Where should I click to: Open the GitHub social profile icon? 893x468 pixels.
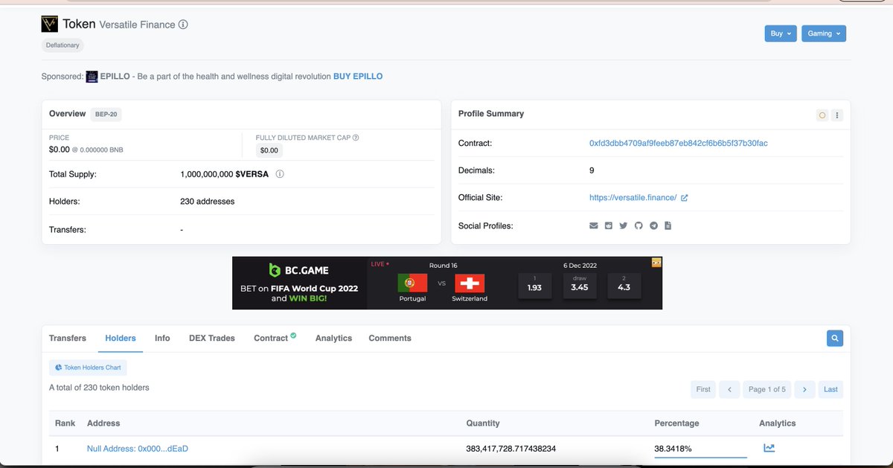coord(638,225)
